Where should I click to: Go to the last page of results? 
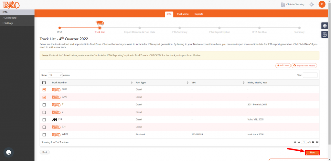click(317, 142)
